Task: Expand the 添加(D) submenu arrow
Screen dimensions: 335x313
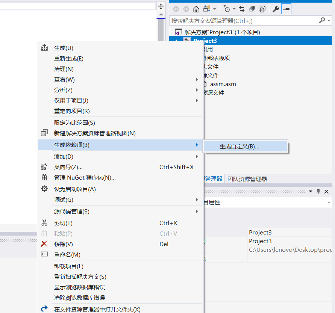Action: 197,156
